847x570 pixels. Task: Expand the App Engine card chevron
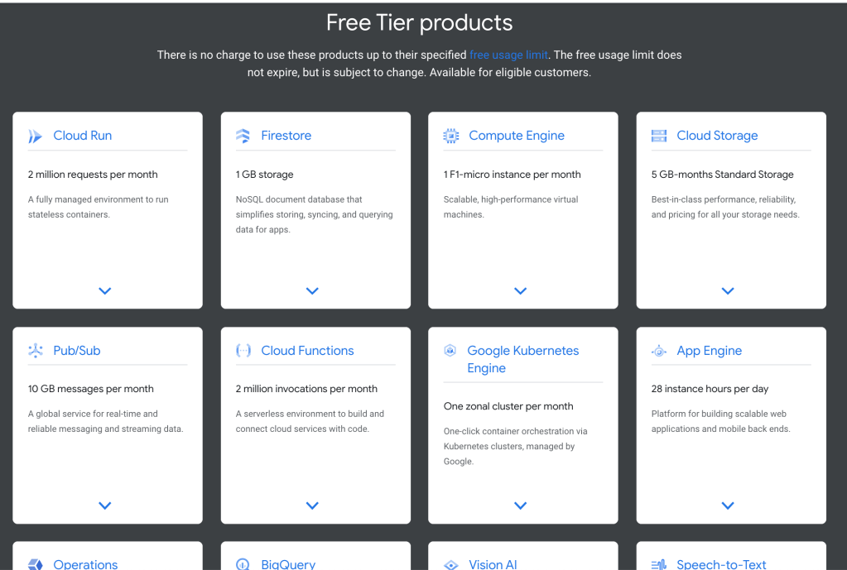(x=728, y=505)
